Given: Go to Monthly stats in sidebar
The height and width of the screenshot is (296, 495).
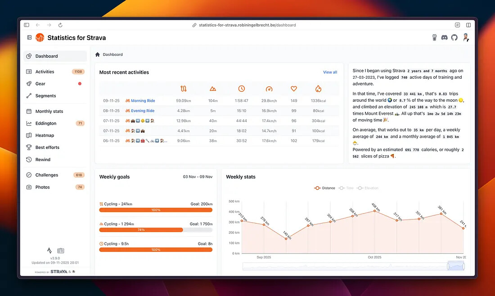Looking at the screenshot, I should click(x=49, y=111).
